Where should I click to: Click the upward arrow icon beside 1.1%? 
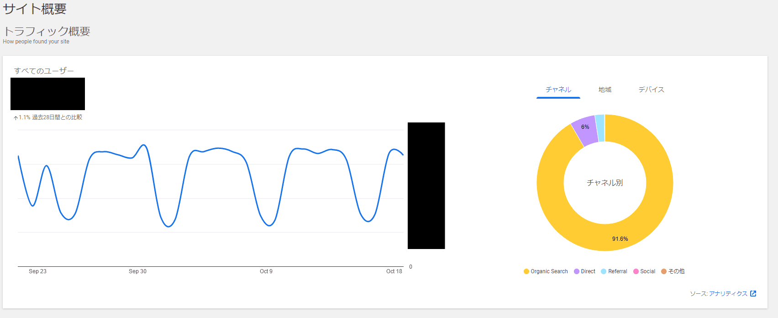coord(16,118)
